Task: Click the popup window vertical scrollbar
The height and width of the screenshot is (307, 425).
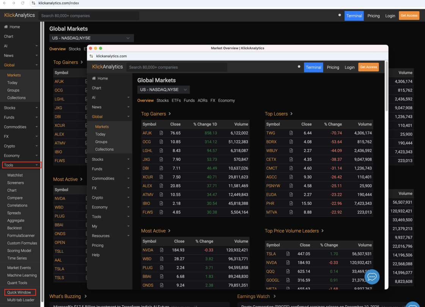Action: [x=387, y=86]
